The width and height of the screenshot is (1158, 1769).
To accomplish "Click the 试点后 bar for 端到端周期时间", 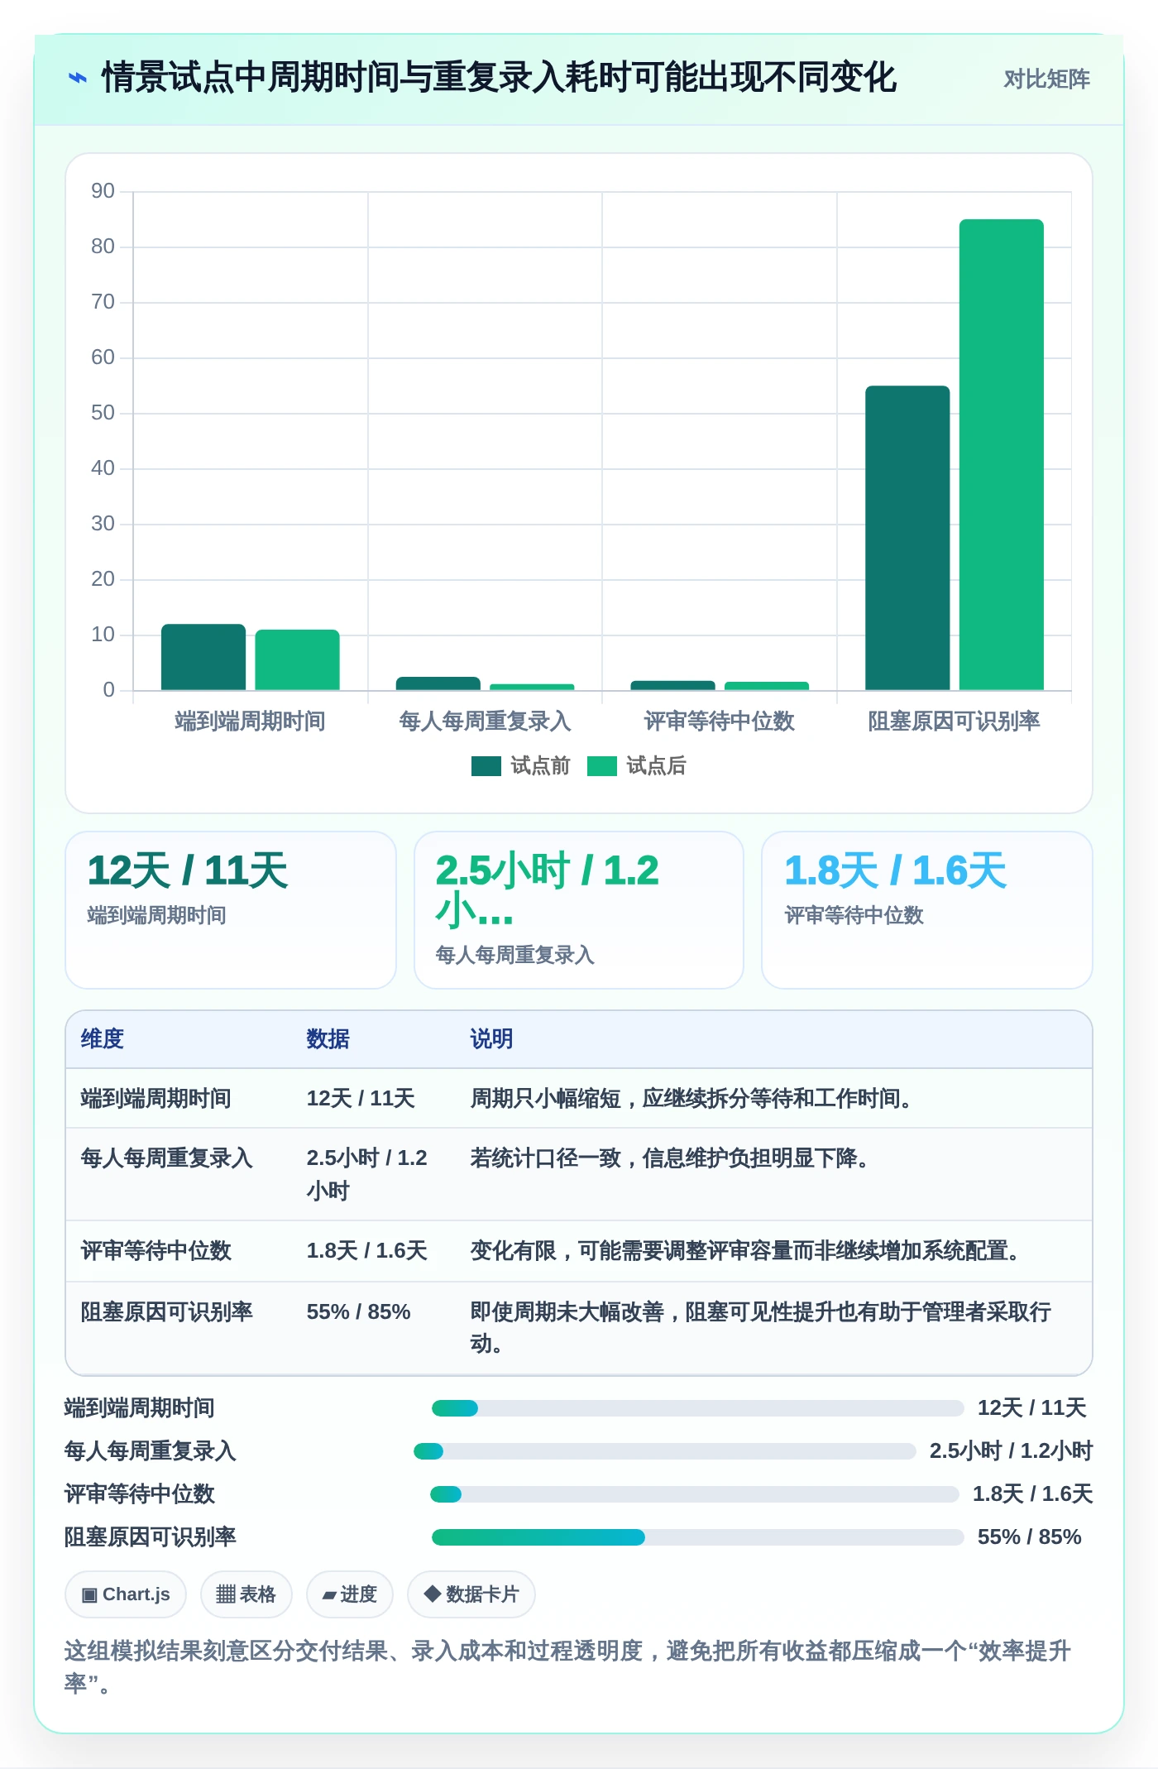I will [x=297, y=659].
